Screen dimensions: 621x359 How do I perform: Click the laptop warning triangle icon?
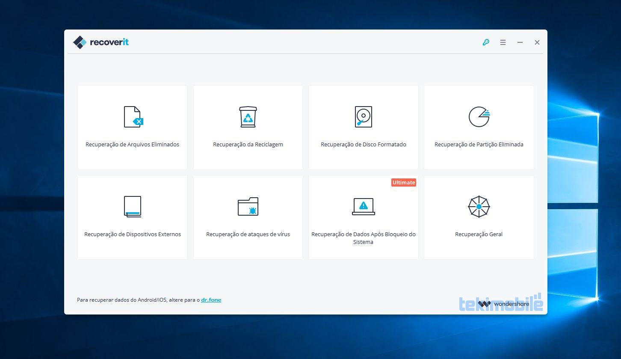pos(364,207)
